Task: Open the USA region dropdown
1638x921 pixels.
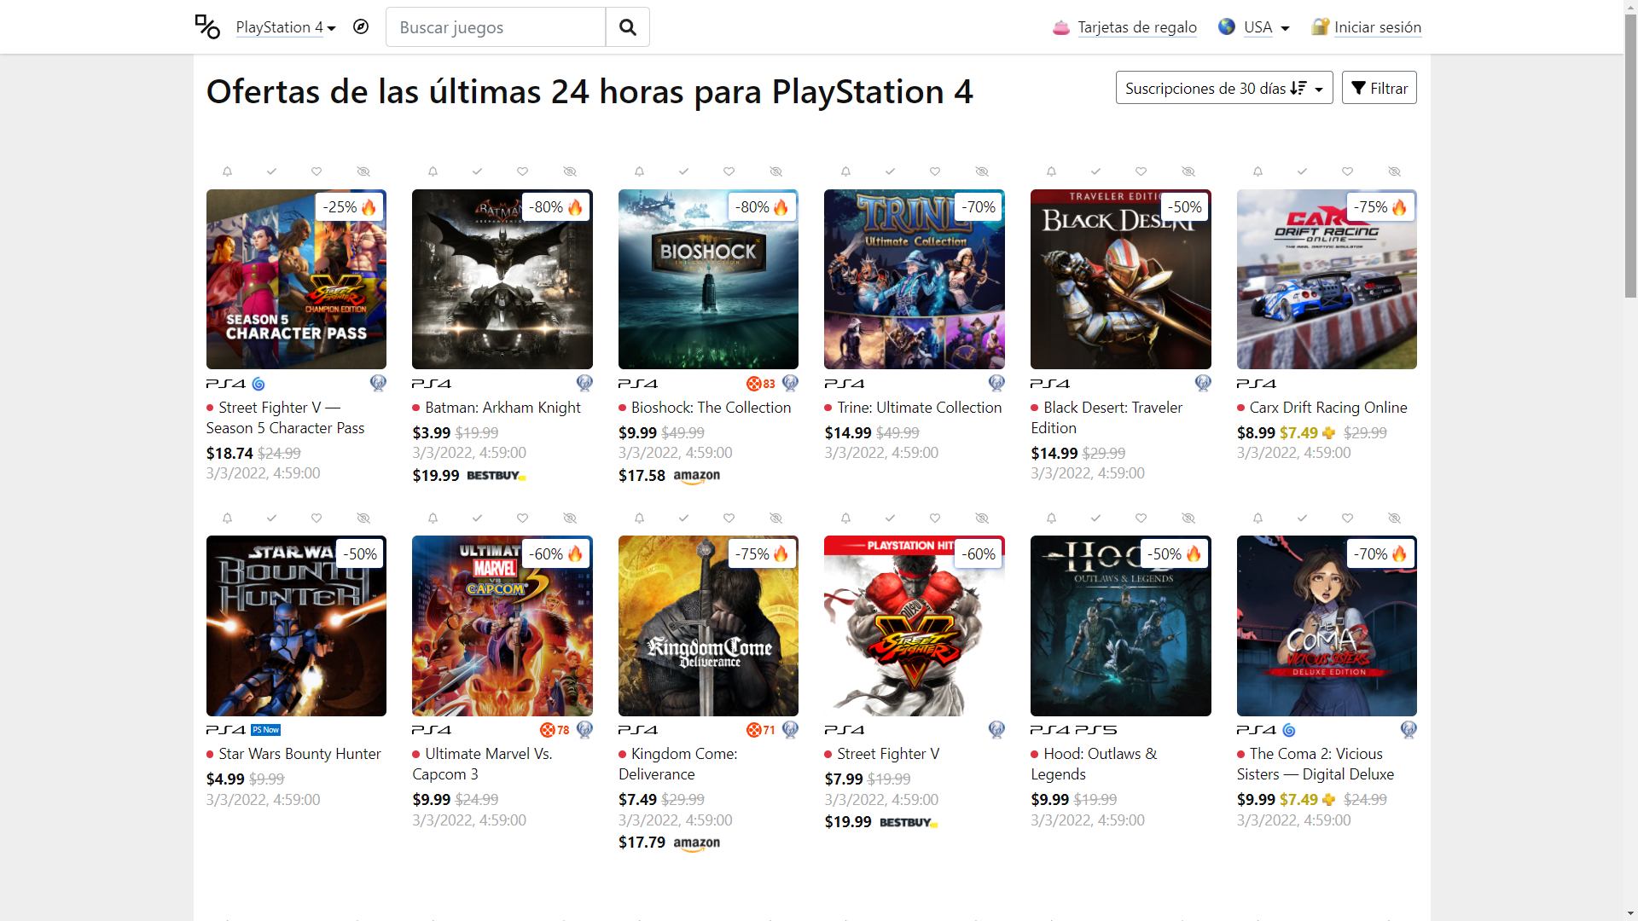Action: (1266, 27)
